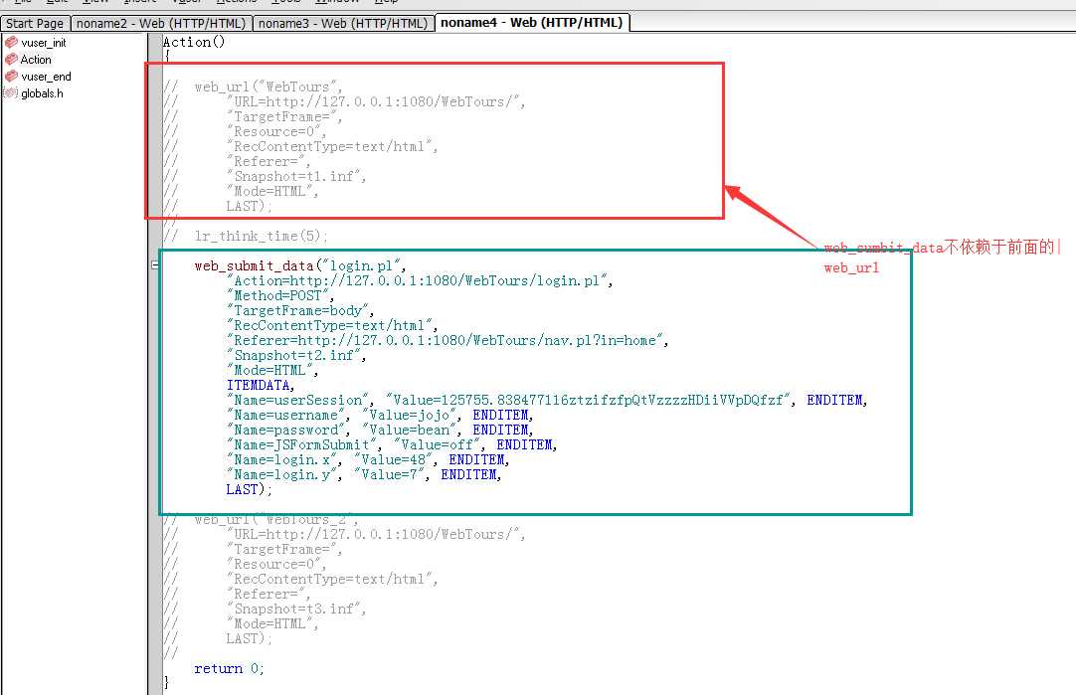Click the ITEMDATA keyword
The height and width of the screenshot is (695, 1076).
point(261,385)
